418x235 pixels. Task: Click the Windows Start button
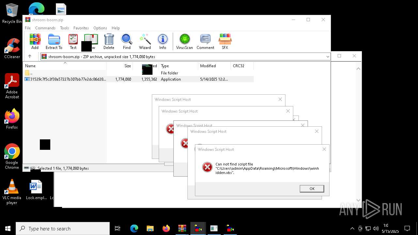pos(8,228)
